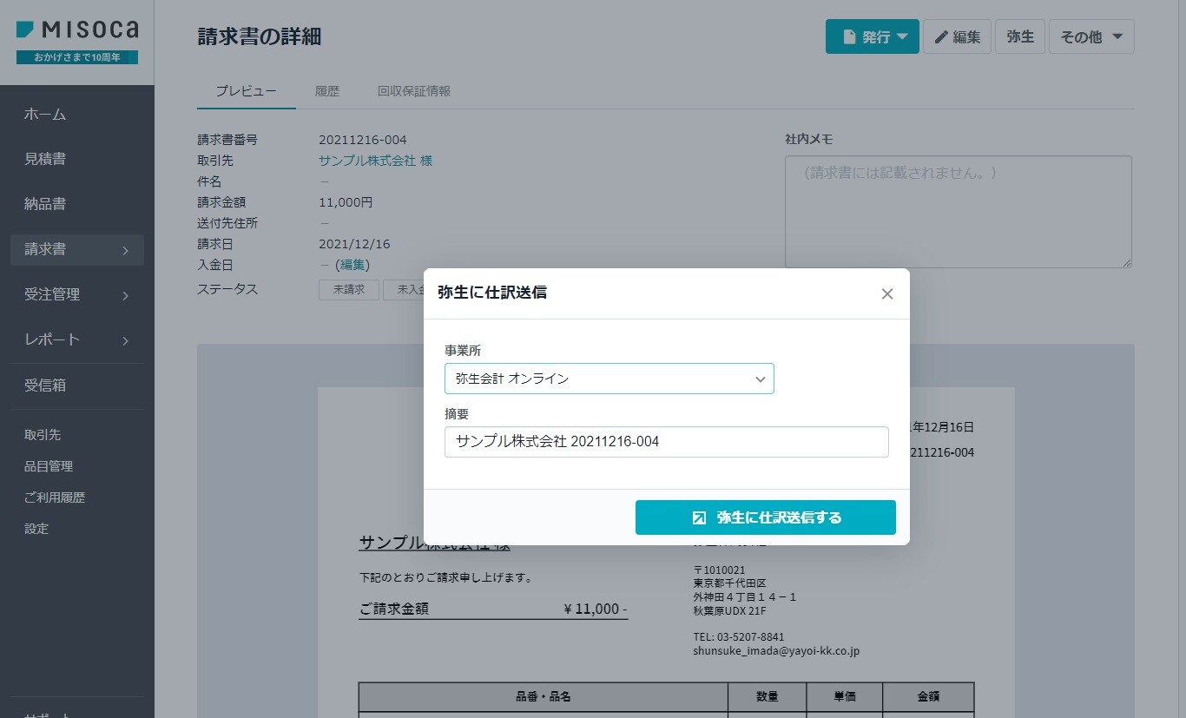This screenshot has width=1186, height=718.
Task: Click the 未請求 status badge
Action: [349, 290]
